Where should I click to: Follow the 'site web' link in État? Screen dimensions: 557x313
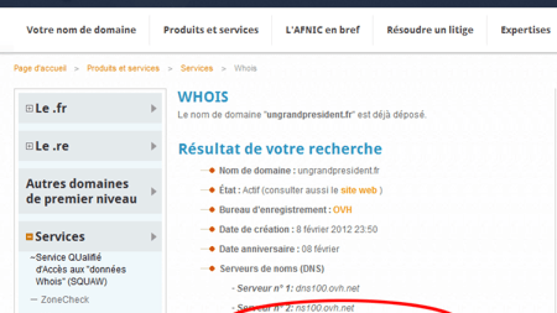[x=359, y=190]
